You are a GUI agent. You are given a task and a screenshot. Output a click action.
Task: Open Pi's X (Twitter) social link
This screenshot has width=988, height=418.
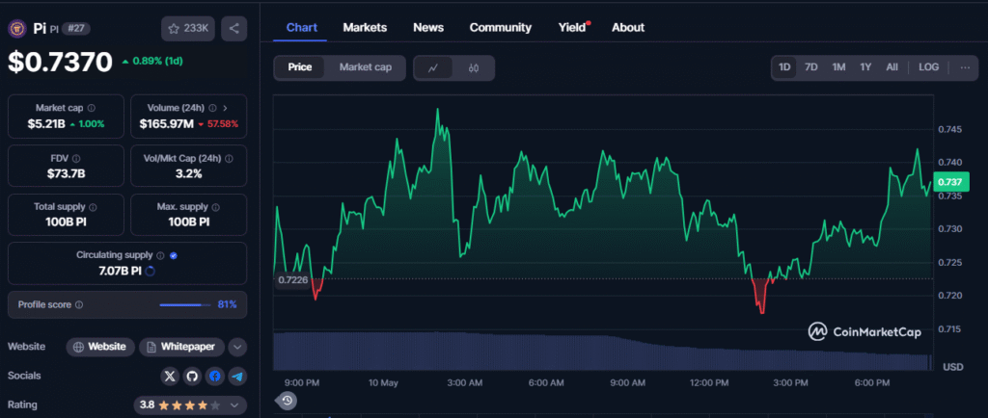point(170,376)
